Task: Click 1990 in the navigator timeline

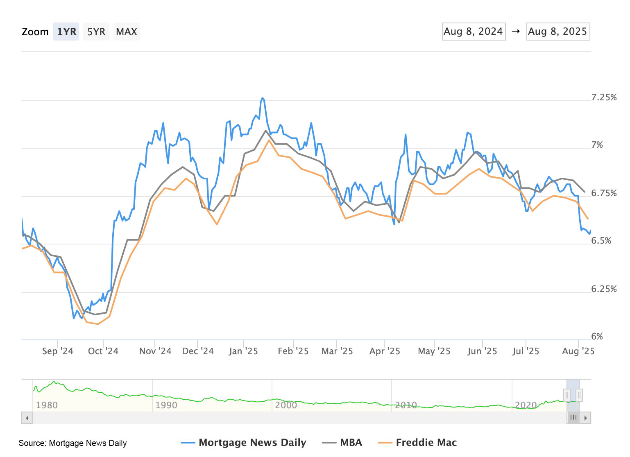Action: click(166, 405)
